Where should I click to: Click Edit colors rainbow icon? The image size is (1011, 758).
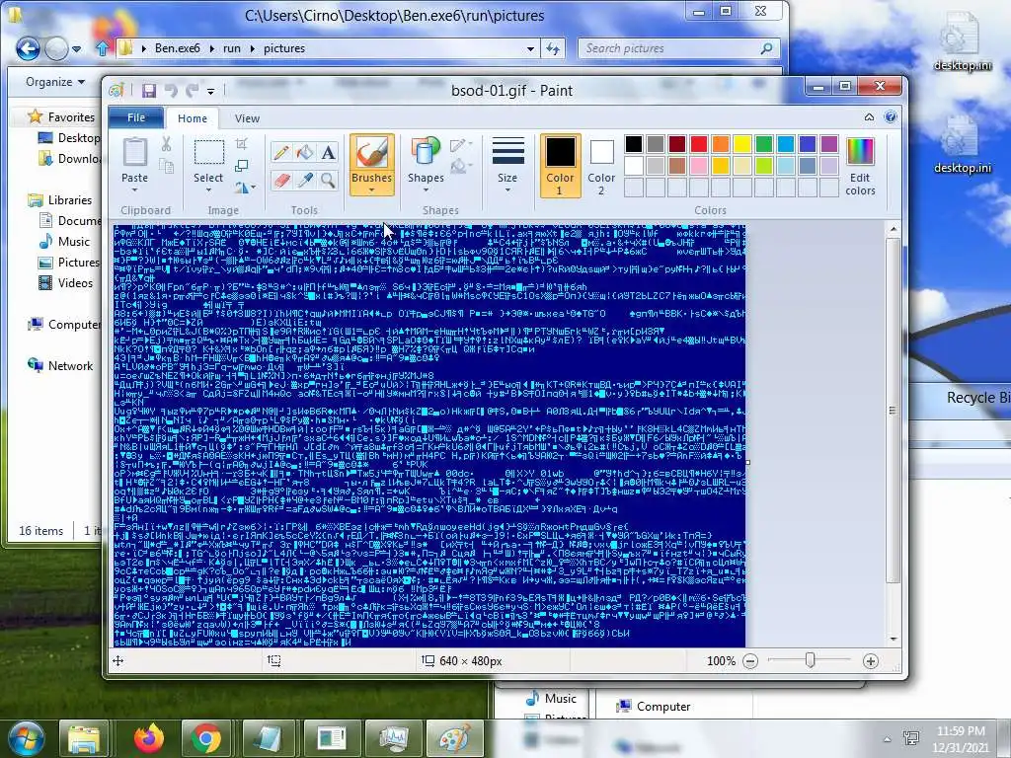[860, 152]
